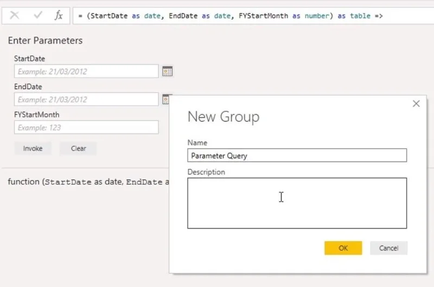Screen dimensions: 434x287
Task: Select the StartDate field label
Action: [x=29, y=59]
